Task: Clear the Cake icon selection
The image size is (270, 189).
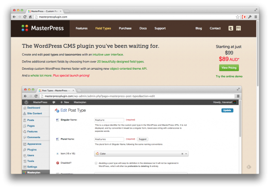Action: point(182,154)
